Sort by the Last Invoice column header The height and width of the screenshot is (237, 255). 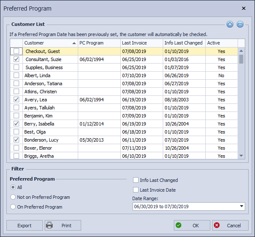point(142,43)
